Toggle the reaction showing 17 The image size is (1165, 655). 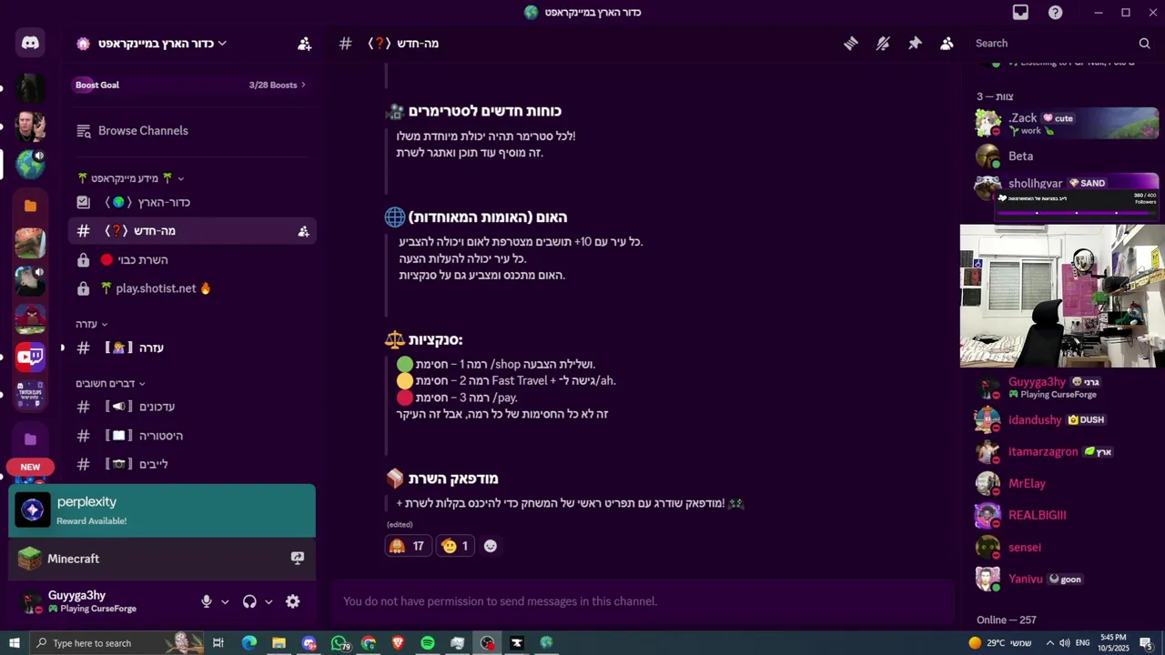pos(408,546)
